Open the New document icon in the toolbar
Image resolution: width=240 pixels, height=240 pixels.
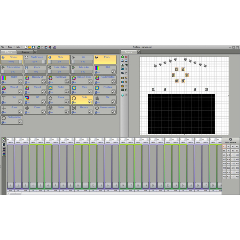tap(25, 47)
